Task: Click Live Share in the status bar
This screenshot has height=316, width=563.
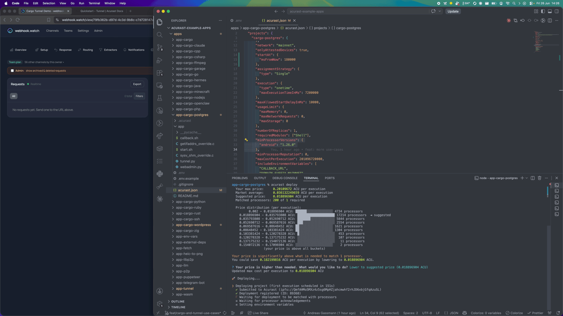Action: (258, 313)
